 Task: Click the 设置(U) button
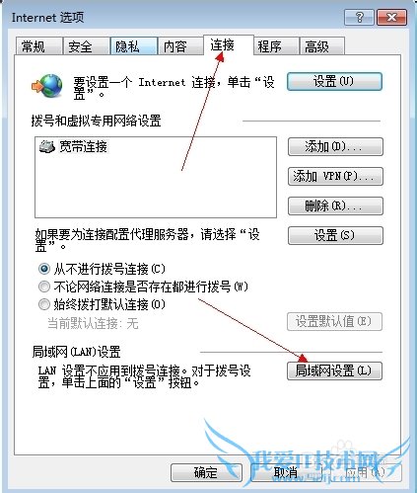tap(334, 81)
